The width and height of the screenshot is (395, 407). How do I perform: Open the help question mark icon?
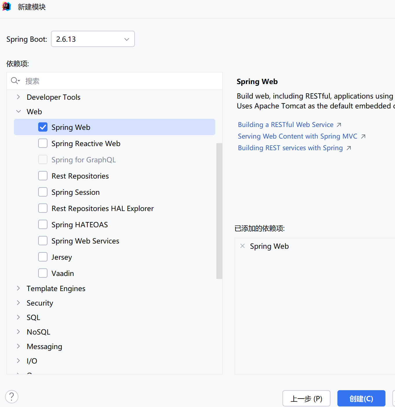coord(12,397)
